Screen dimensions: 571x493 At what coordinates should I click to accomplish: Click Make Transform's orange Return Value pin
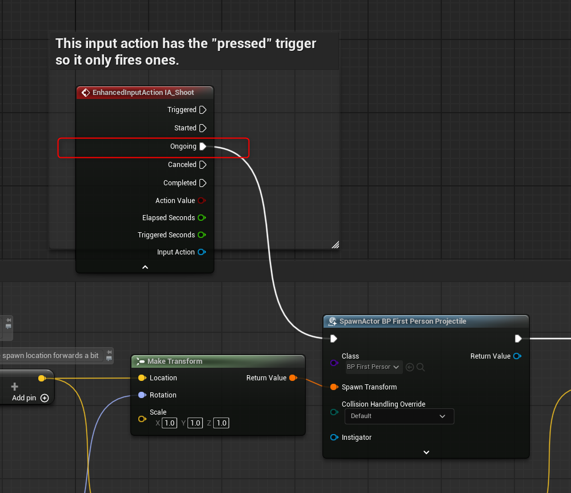[293, 378]
